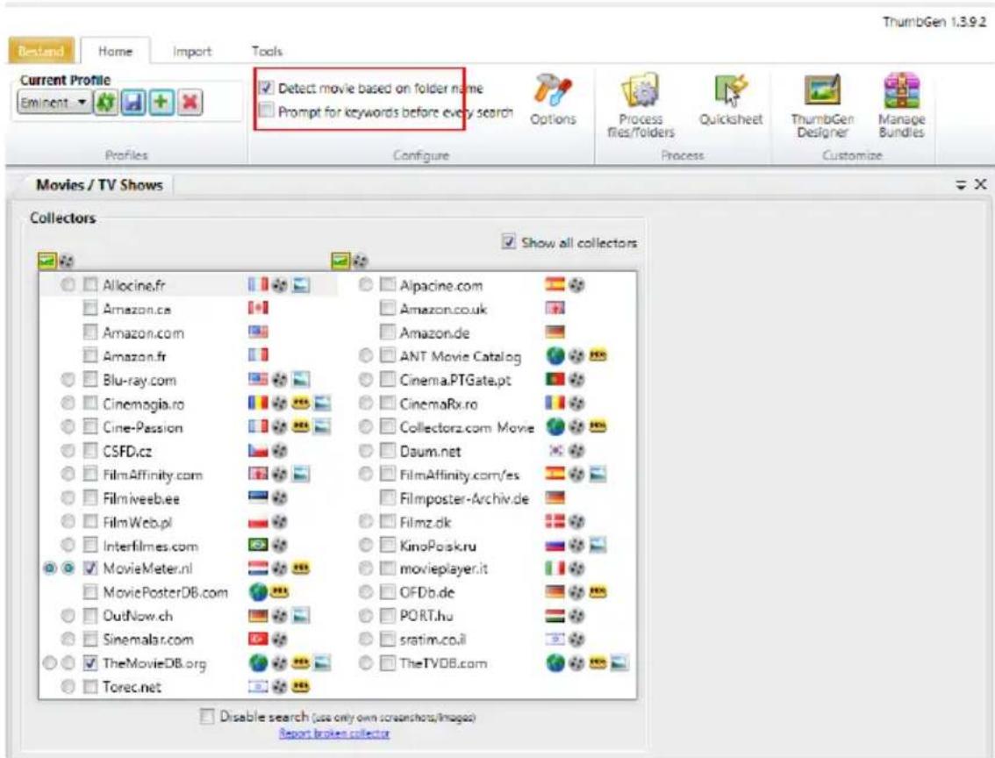Open Options with the hammer and screwdriver icon
The image size is (995, 758).
point(553,100)
